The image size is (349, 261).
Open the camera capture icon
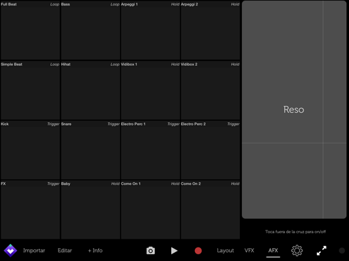click(151, 251)
